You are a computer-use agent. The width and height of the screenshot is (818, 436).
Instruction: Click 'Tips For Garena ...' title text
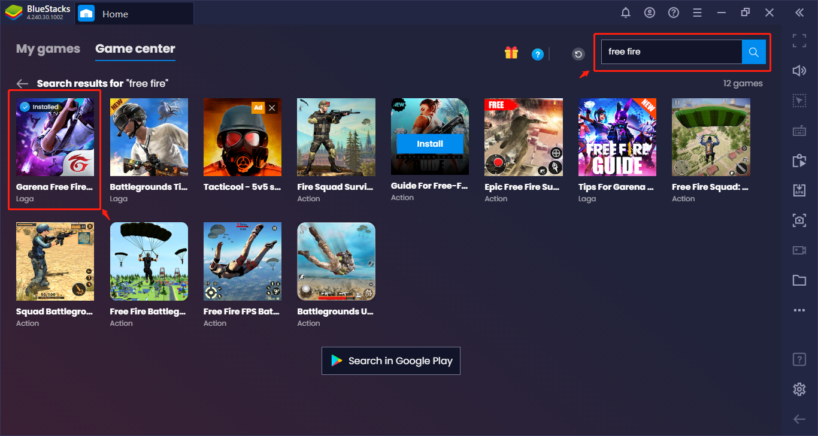(x=616, y=187)
